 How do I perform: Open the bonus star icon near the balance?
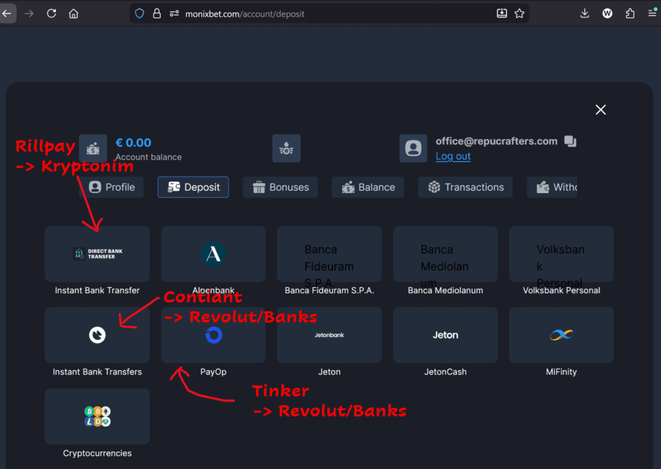pos(286,148)
